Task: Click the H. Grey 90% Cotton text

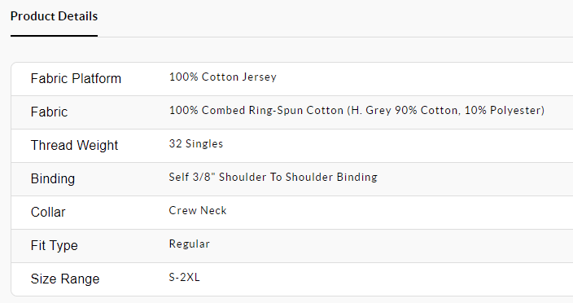Action: coord(405,111)
